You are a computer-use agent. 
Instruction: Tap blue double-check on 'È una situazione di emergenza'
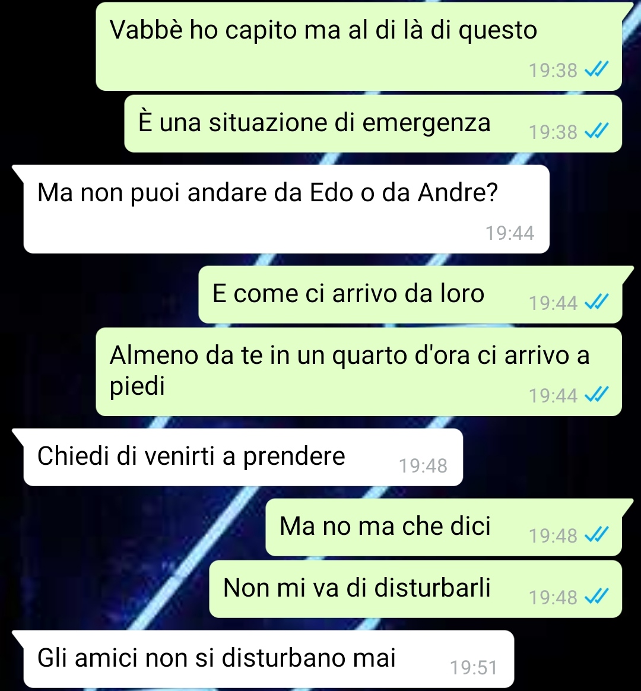coord(596,131)
